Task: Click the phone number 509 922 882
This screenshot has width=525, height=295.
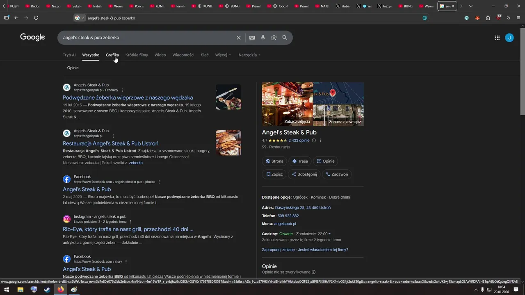Action: click(x=288, y=216)
